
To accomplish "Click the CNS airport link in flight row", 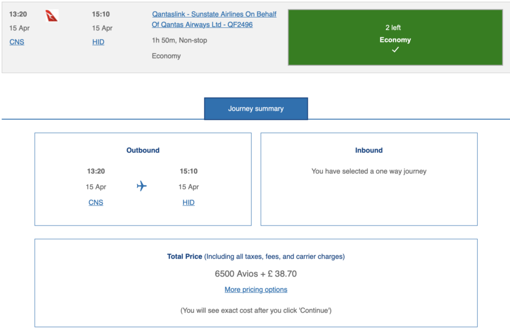I will tap(17, 42).
